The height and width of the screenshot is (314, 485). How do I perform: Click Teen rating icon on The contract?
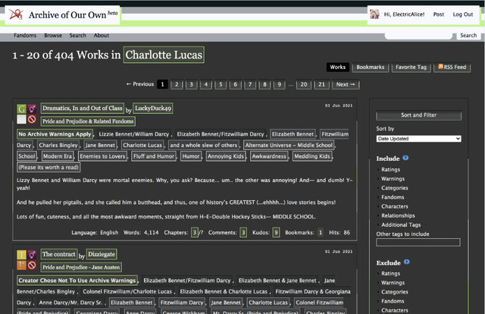21,255
